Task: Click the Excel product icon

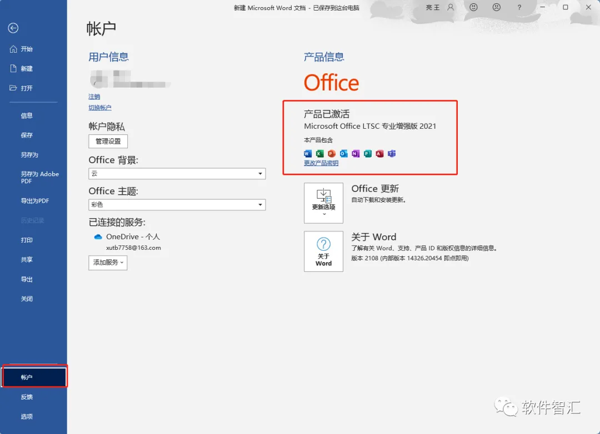Action: 319,154
